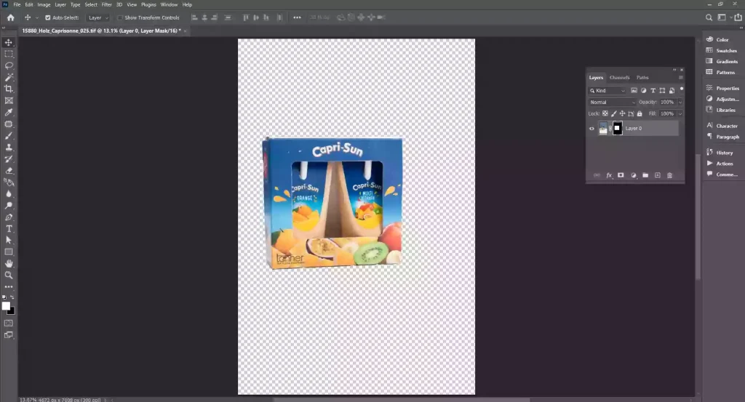The image size is (745, 402).
Task: Hide Layer 0 with the eye icon
Action: (591, 129)
